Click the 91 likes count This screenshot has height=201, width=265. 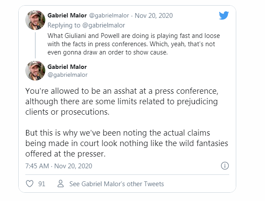42,184
